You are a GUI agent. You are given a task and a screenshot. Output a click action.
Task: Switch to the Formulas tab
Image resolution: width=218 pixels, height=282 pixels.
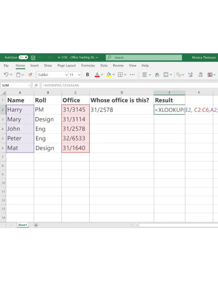click(x=88, y=65)
